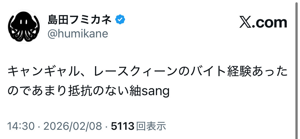Click the 紬 character in the tweet
This screenshot has height=139, width=300.
click(x=135, y=91)
